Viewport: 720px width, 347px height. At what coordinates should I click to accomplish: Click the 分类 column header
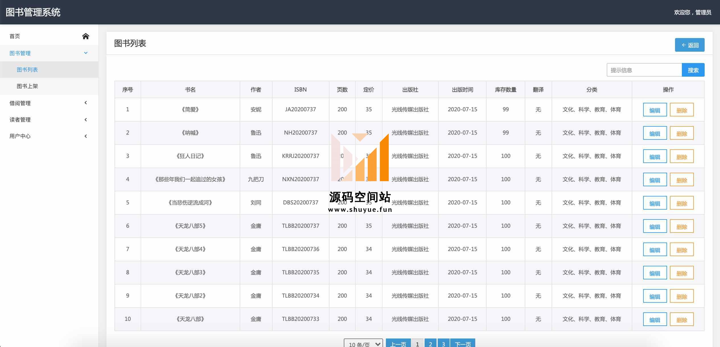point(592,90)
